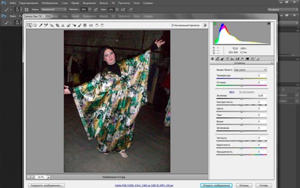Image resolution: width=300 pixels, height=188 pixels.
Task: Open the Presets panel tab
Action: tap(252, 59)
